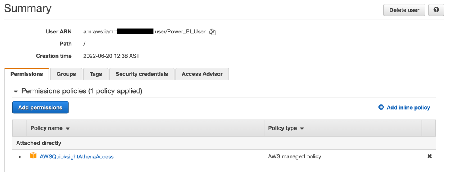Screen dimensions: 449x172
Task: Click the Policy type column header
Action: [282, 128]
